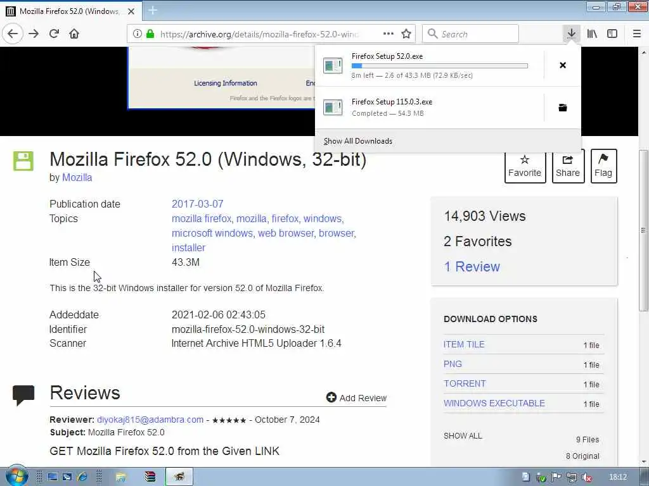The height and width of the screenshot is (486, 649).
Task: Select PNG download option
Action: [453, 364]
